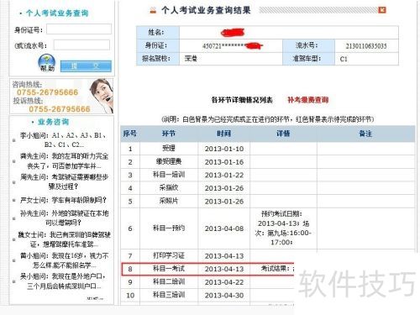
Task: Click the 各环节详细情况列表 title
Action: click(242, 100)
